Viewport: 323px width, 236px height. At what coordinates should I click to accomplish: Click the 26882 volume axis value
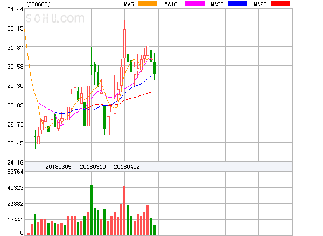coord(15,204)
